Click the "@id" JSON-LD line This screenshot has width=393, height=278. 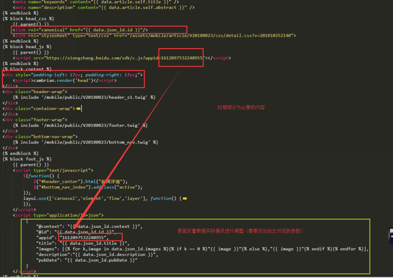point(76,232)
